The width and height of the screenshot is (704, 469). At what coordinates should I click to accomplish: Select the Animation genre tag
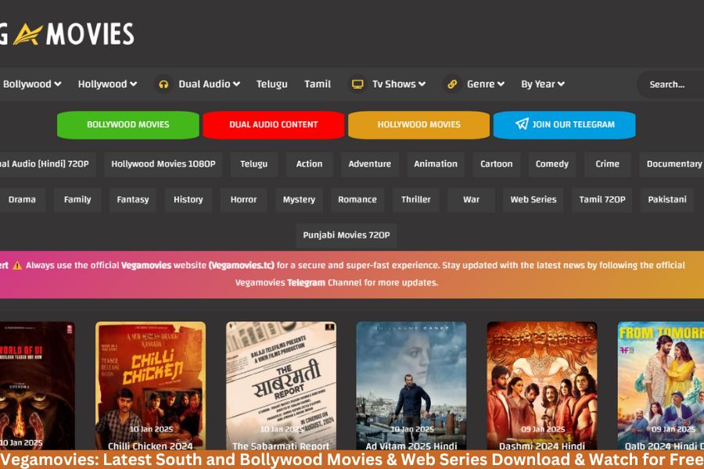[436, 164]
